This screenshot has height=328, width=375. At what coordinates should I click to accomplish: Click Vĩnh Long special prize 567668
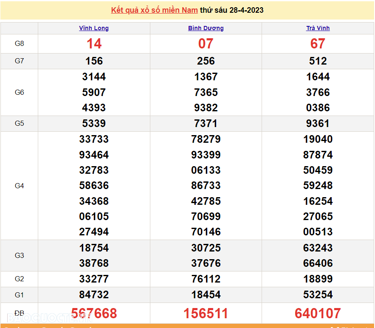point(94,314)
